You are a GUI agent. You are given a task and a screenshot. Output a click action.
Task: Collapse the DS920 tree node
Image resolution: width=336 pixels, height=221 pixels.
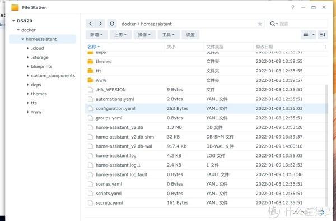click(x=13, y=21)
